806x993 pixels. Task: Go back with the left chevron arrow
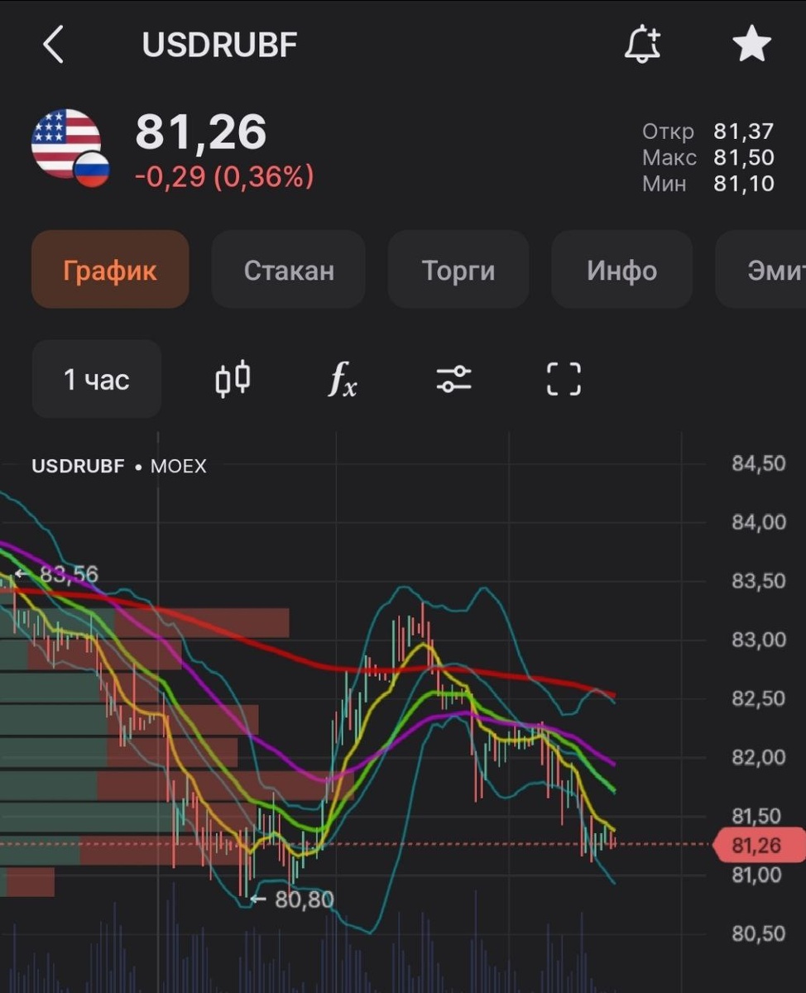pyautogui.click(x=53, y=45)
